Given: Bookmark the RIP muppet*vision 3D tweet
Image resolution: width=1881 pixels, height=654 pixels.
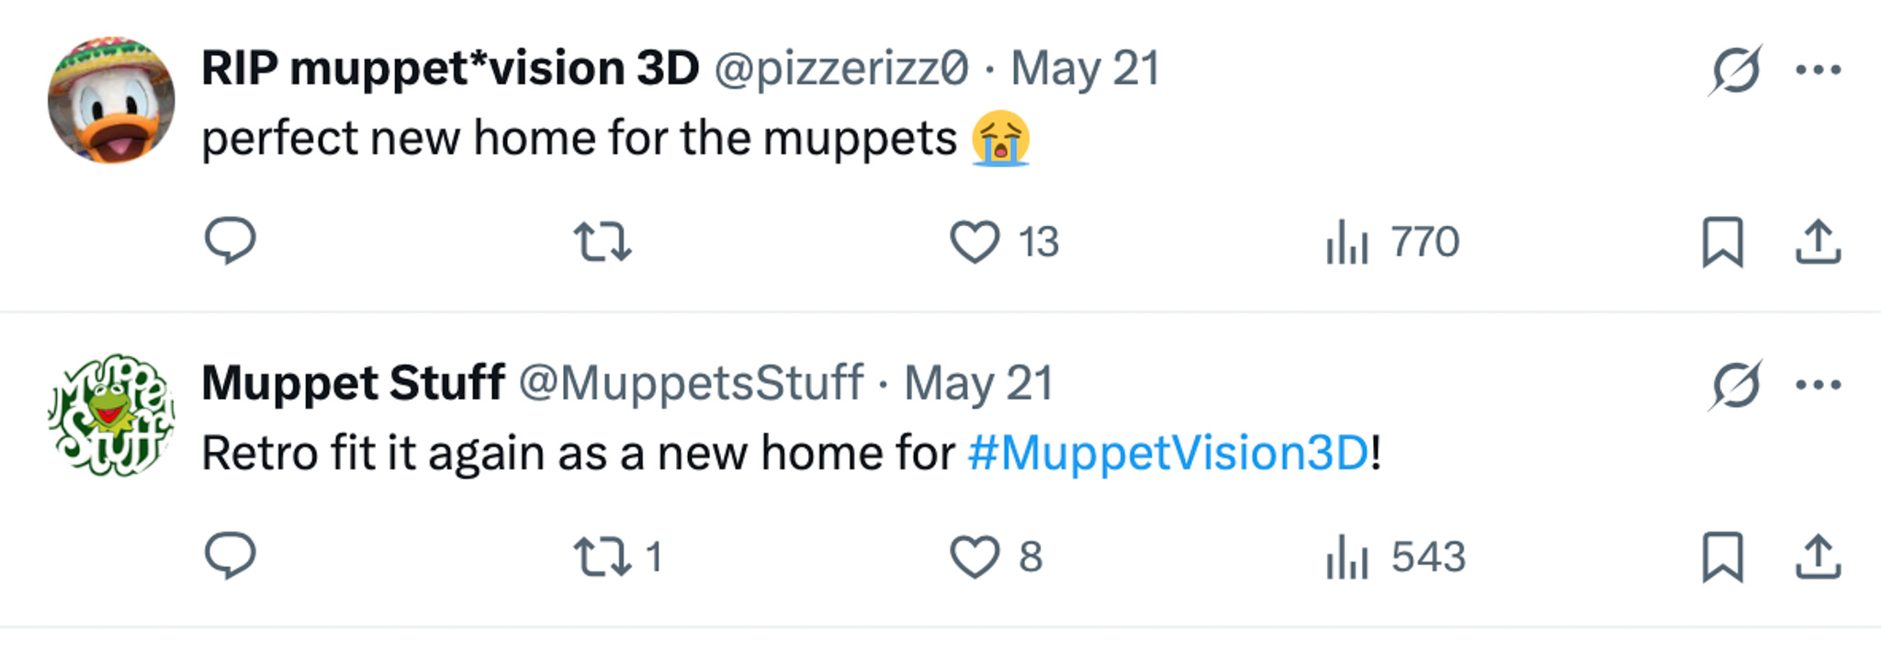Looking at the screenshot, I should tap(1722, 242).
